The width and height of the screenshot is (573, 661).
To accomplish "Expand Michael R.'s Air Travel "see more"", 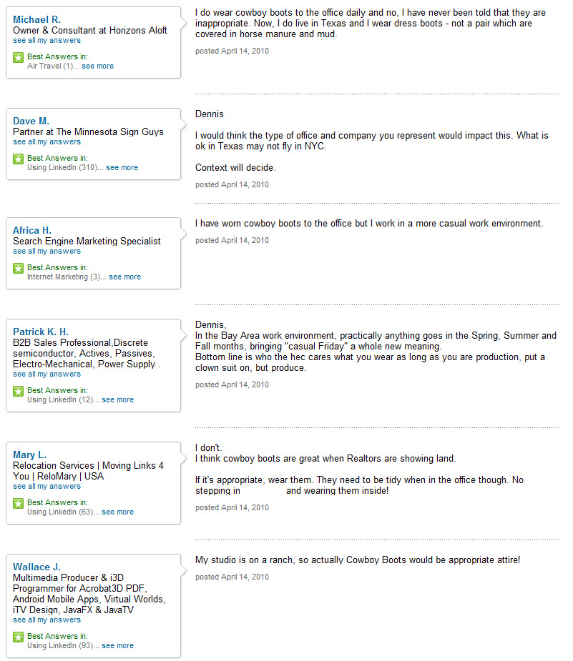I will [x=97, y=66].
